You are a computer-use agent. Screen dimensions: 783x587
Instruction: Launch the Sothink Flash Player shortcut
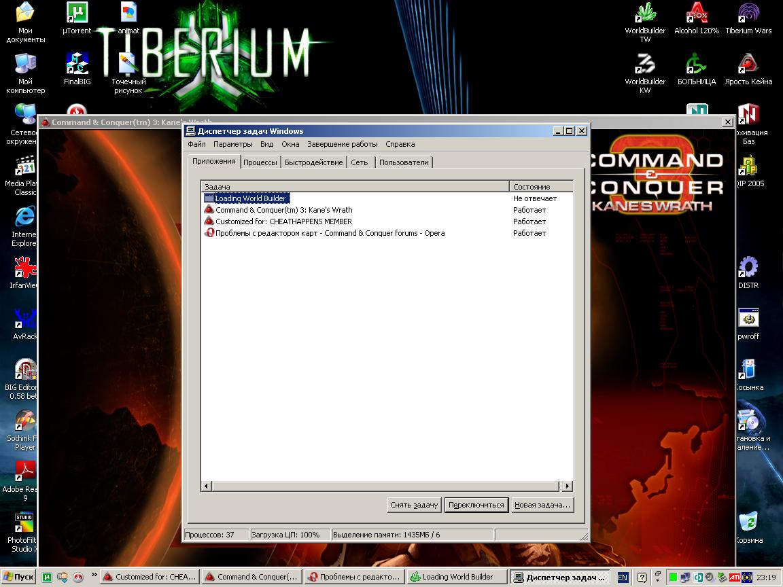[x=23, y=430]
